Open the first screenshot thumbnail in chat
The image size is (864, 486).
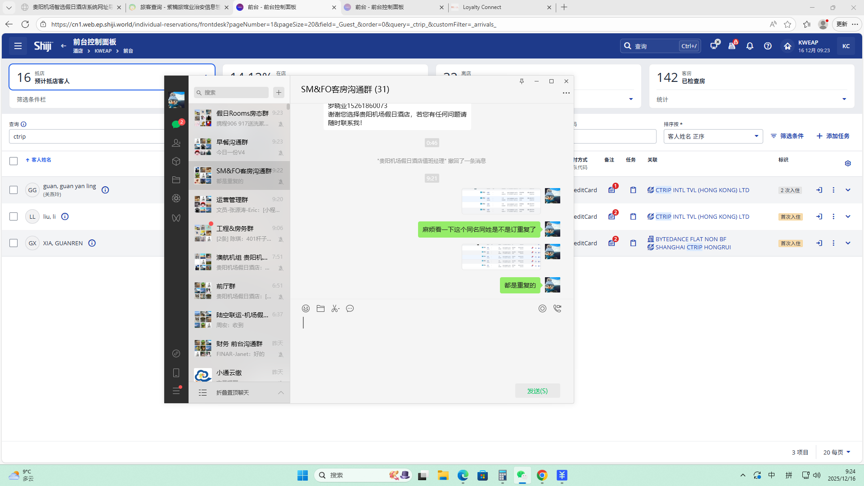[x=501, y=201]
